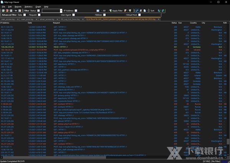This screenshot has height=163, width=230.
Task: Sort by the Date column header
Action: point(30,23)
